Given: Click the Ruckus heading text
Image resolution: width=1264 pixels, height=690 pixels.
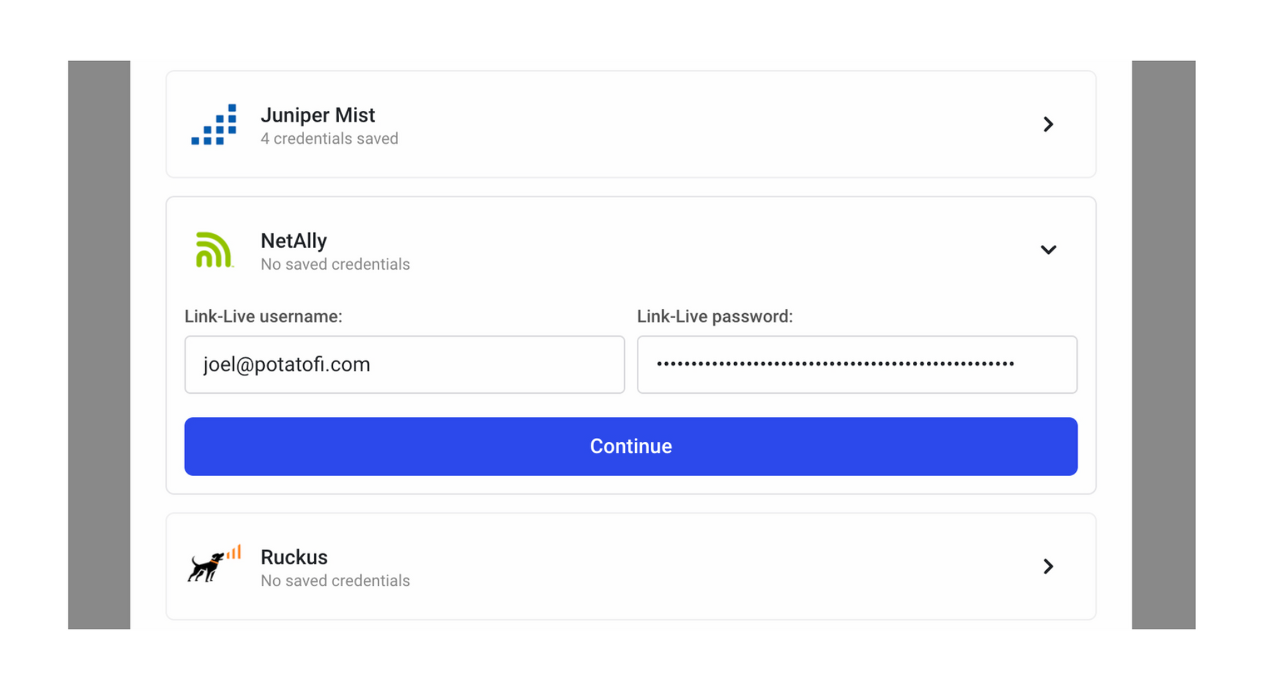Looking at the screenshot, I should pyautogui.click(x=294, y=557).
